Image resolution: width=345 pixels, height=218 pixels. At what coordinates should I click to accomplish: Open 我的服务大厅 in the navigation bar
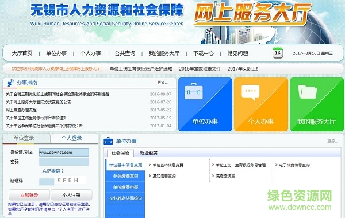[x=164, y=53]
